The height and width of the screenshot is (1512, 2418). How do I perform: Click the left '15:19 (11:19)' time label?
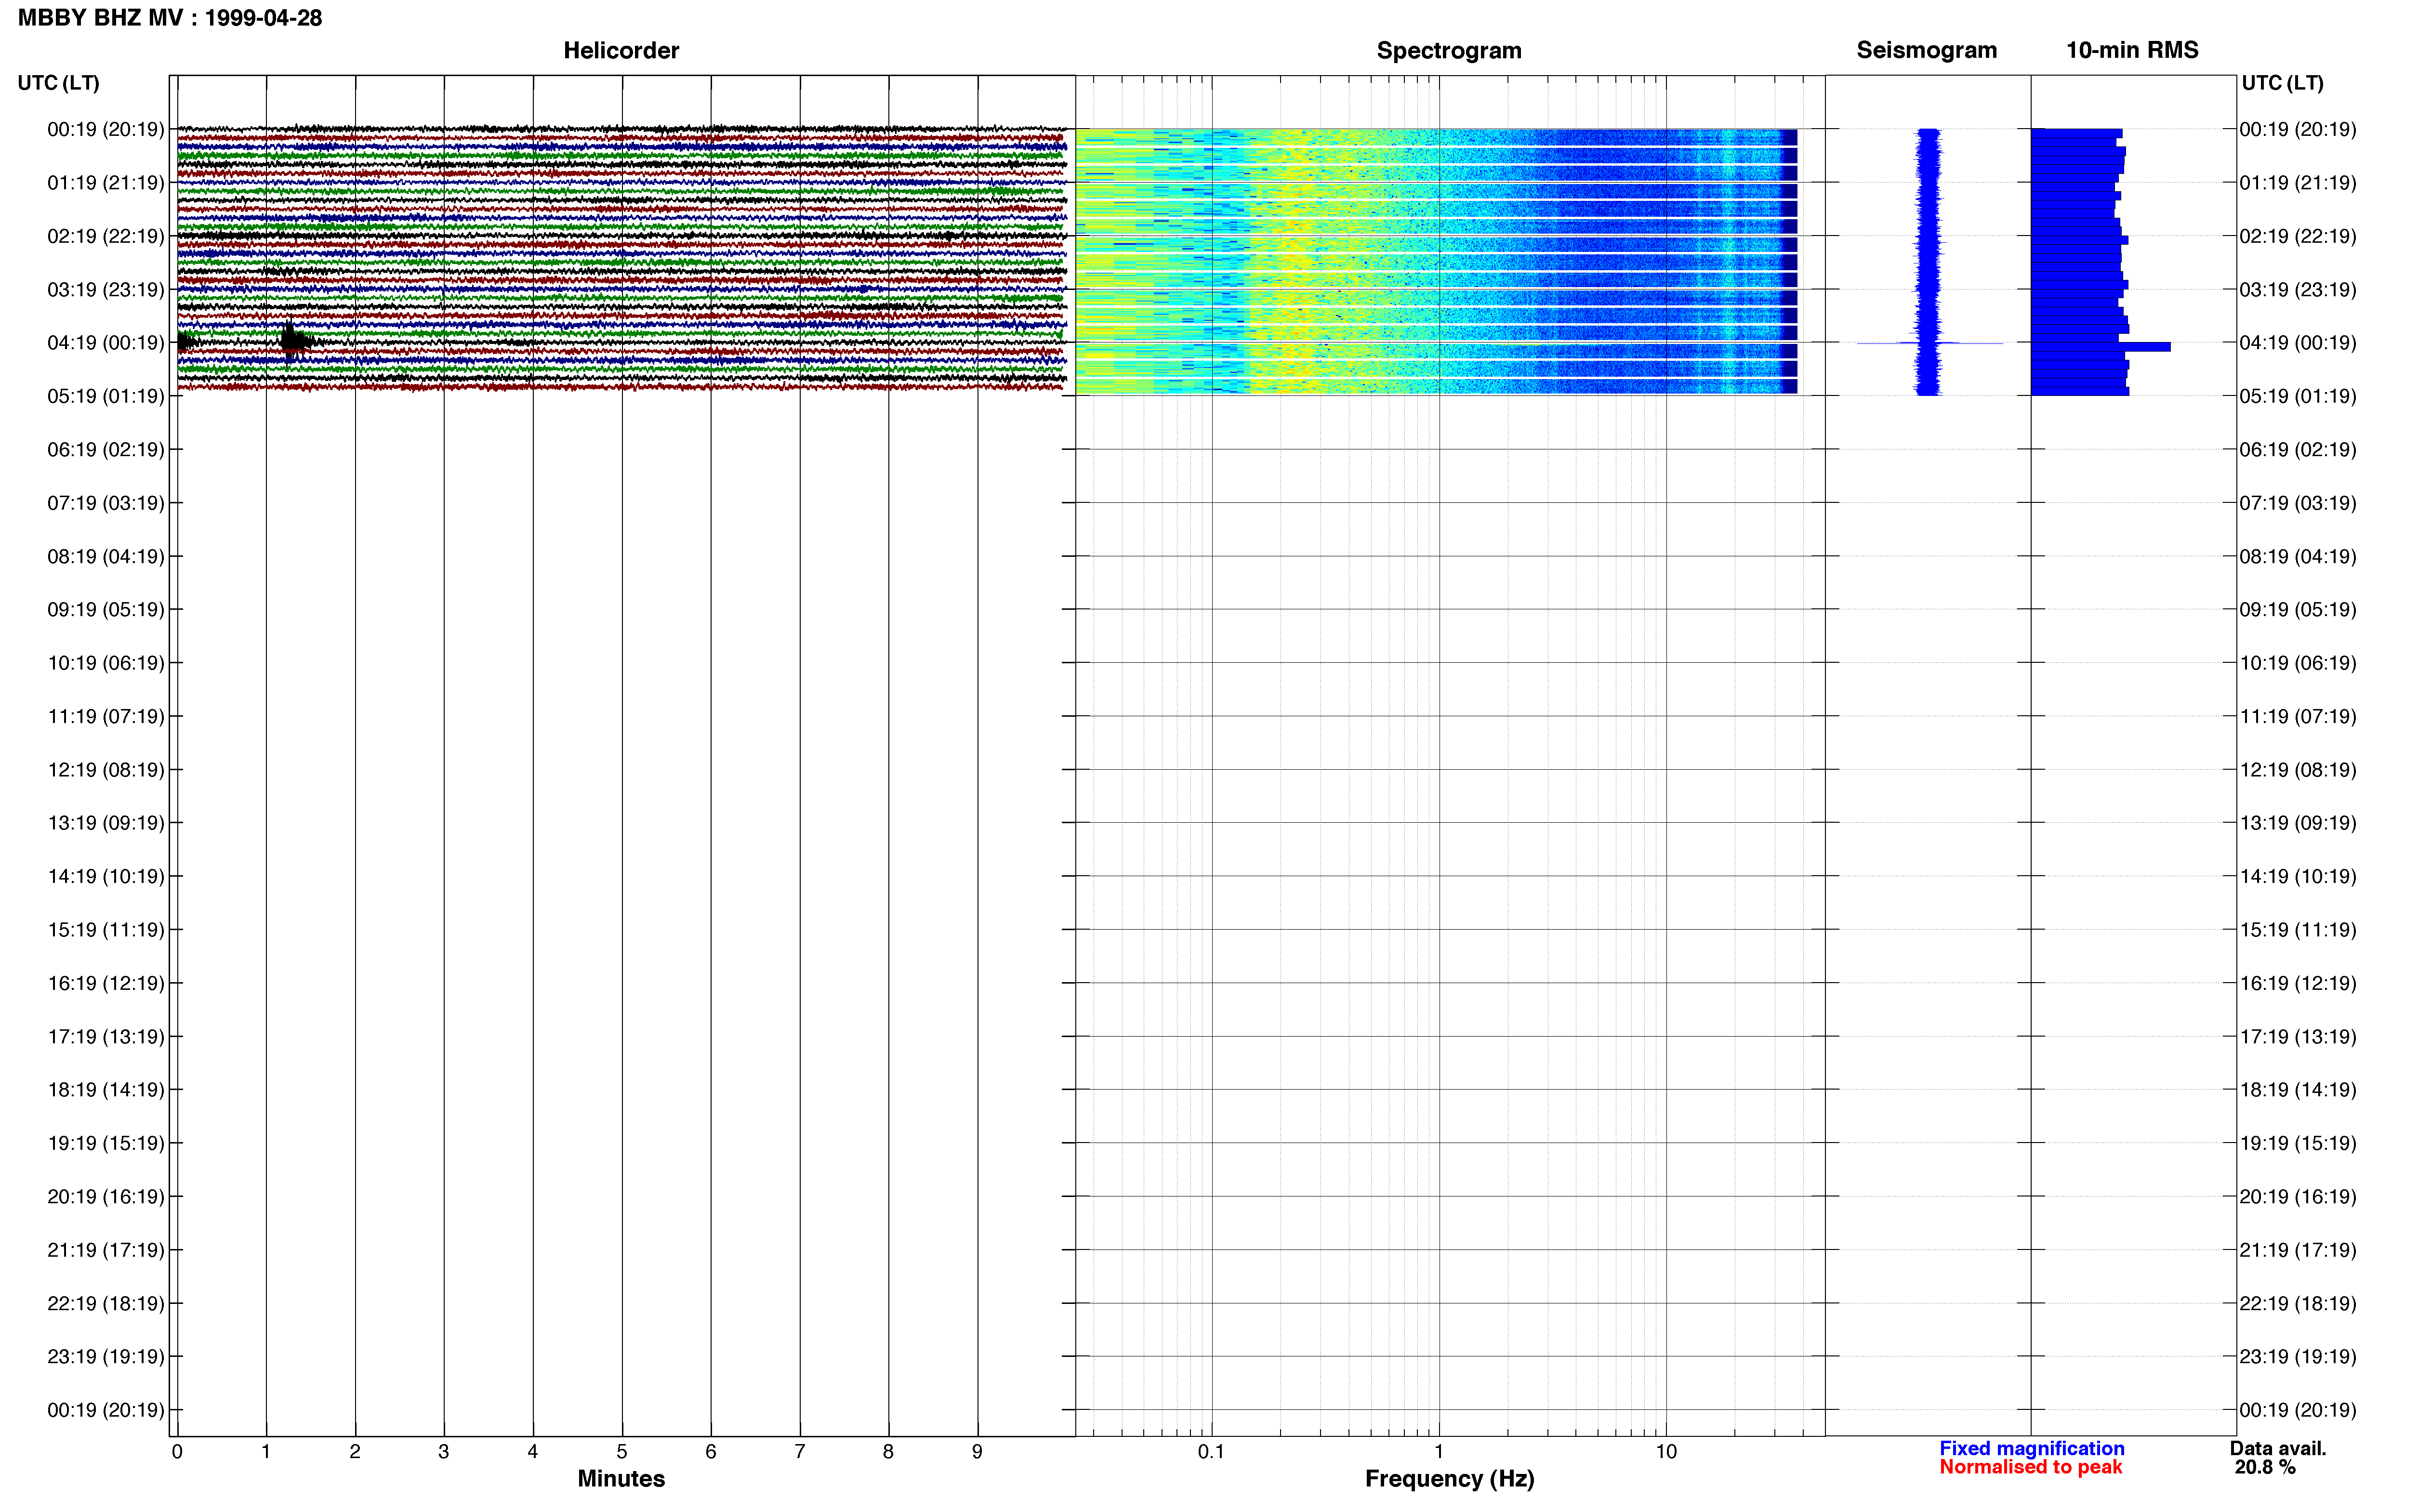tap(106, 930)
